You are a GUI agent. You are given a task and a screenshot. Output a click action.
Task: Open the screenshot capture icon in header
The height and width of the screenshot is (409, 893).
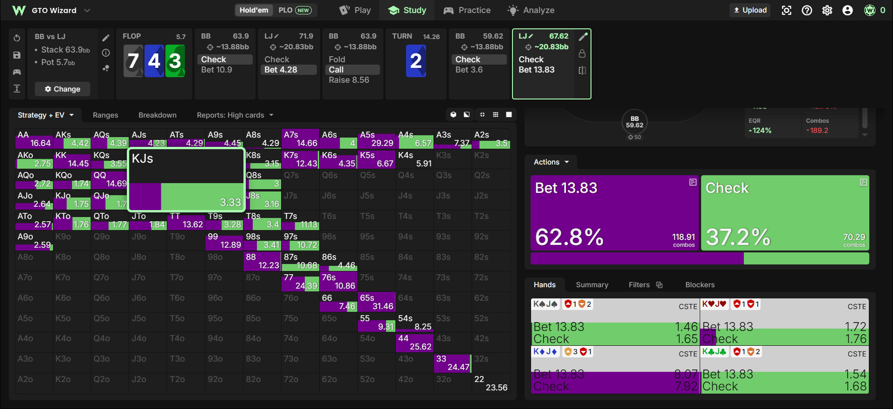[x=787, y=10]
